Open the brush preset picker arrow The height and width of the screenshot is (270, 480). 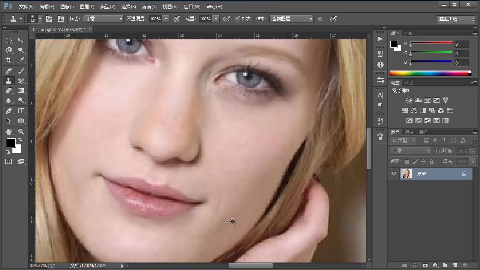pyautogui.click(x=40, y=19)
